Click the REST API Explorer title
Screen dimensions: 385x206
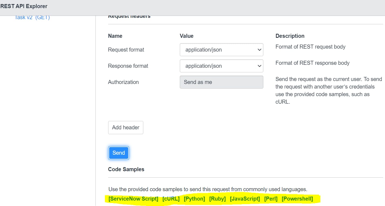click(24, 6)
